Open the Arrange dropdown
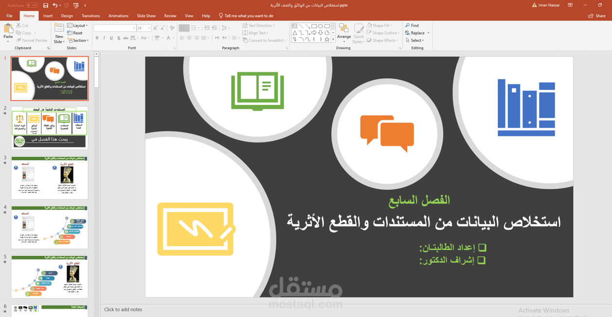 coord(344,33)
